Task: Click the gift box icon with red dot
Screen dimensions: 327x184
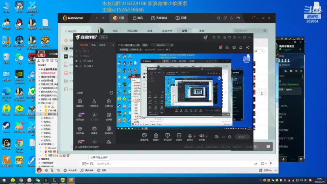Action: (x=220, y=47)
